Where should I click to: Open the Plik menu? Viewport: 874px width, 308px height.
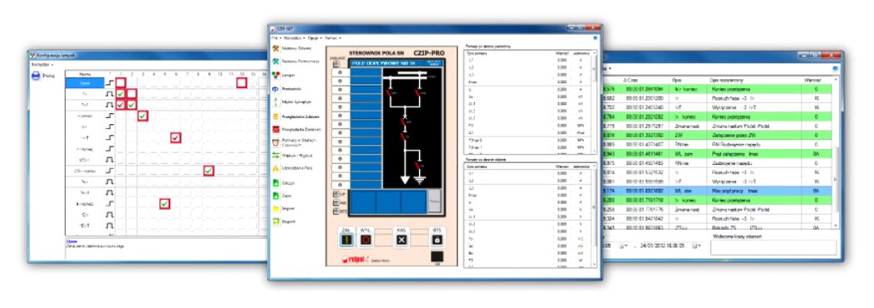click(275, 38)
